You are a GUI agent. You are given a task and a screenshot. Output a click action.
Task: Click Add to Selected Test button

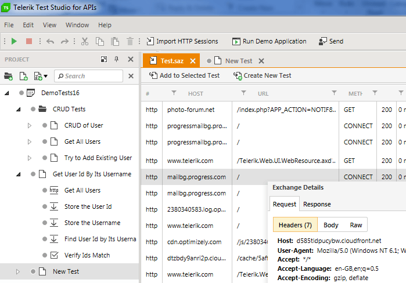click(x=184, y=75)
